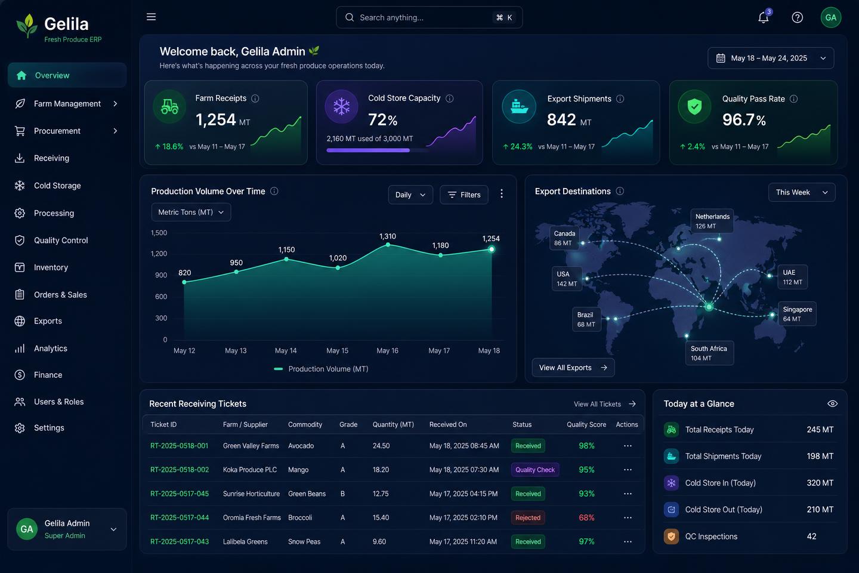Open the Daily interval dropdown
Image resolution: width=859 pixels, height=573 pixels.
coord(410,195)
